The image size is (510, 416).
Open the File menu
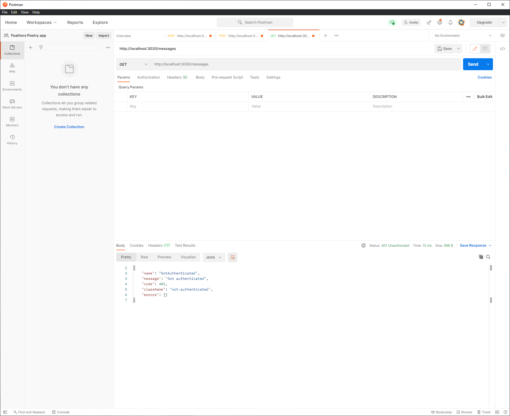coord(5,12)
